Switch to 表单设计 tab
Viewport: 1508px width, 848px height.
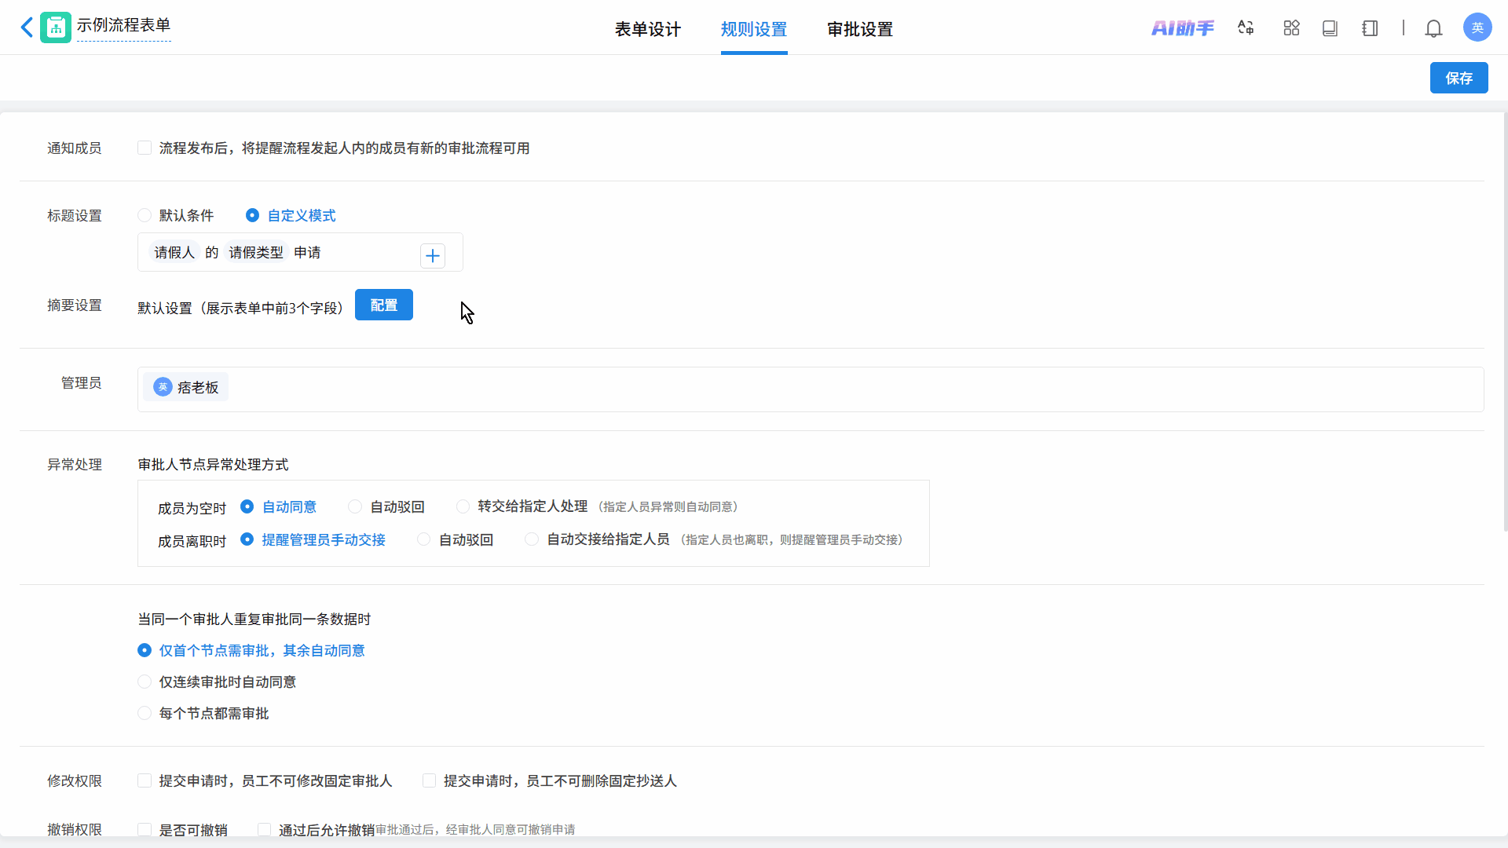(647, 29)
